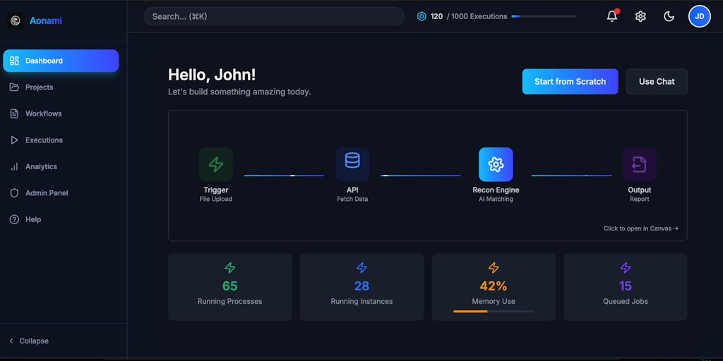723x361 pixels.
Task: Click Let's build something amazing today text
Action: (x=239, y=92)
